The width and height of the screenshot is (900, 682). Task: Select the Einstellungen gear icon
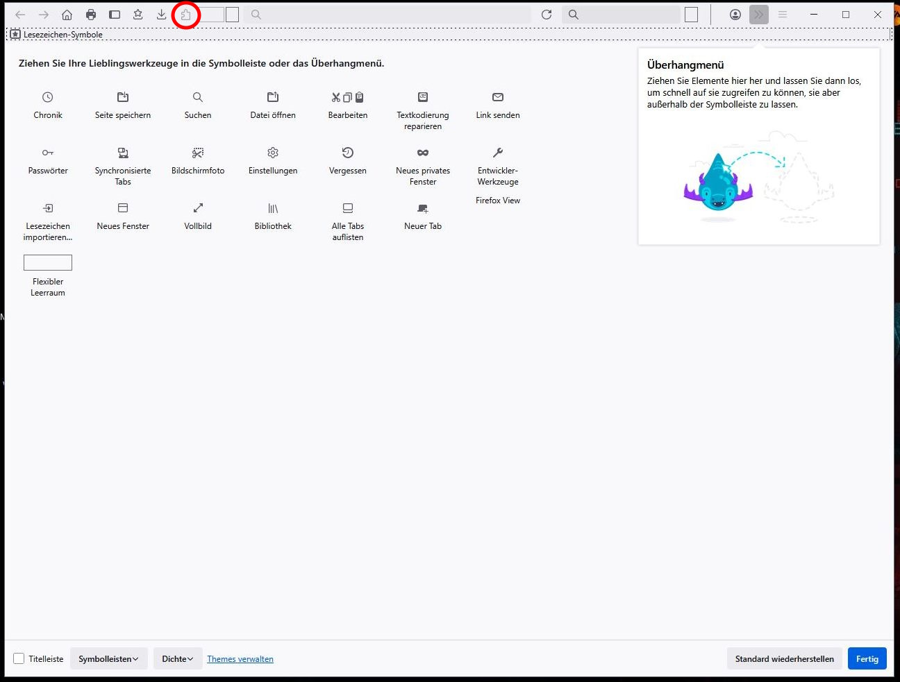coord(273,153)
